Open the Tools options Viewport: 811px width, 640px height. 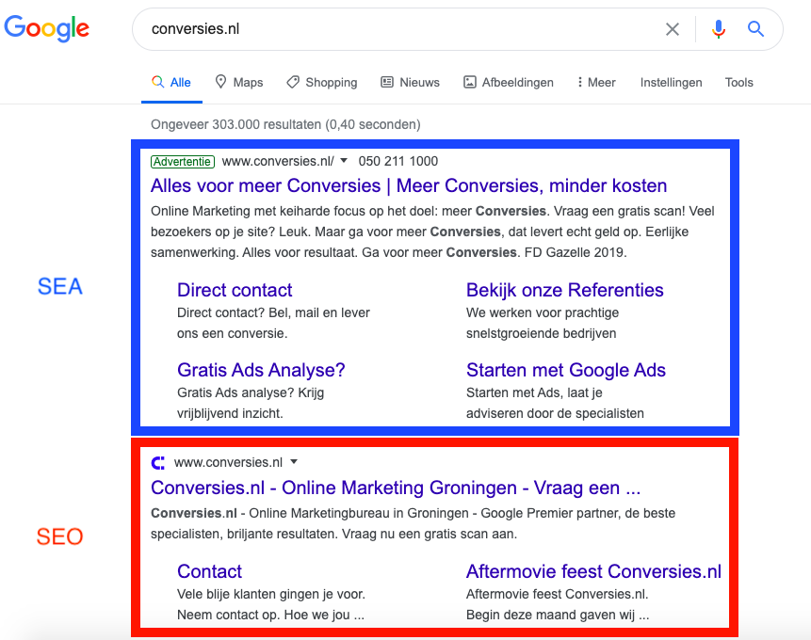click(738, 82)
